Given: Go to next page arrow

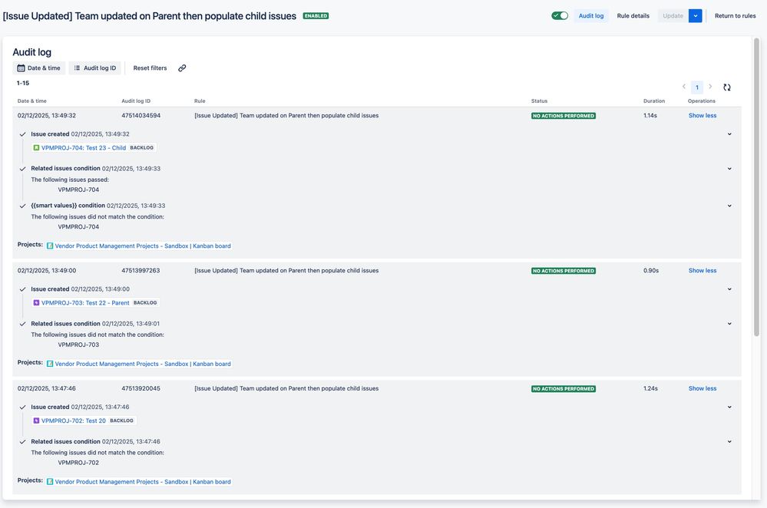Looking at the screenshot, I should click(710, 87).
